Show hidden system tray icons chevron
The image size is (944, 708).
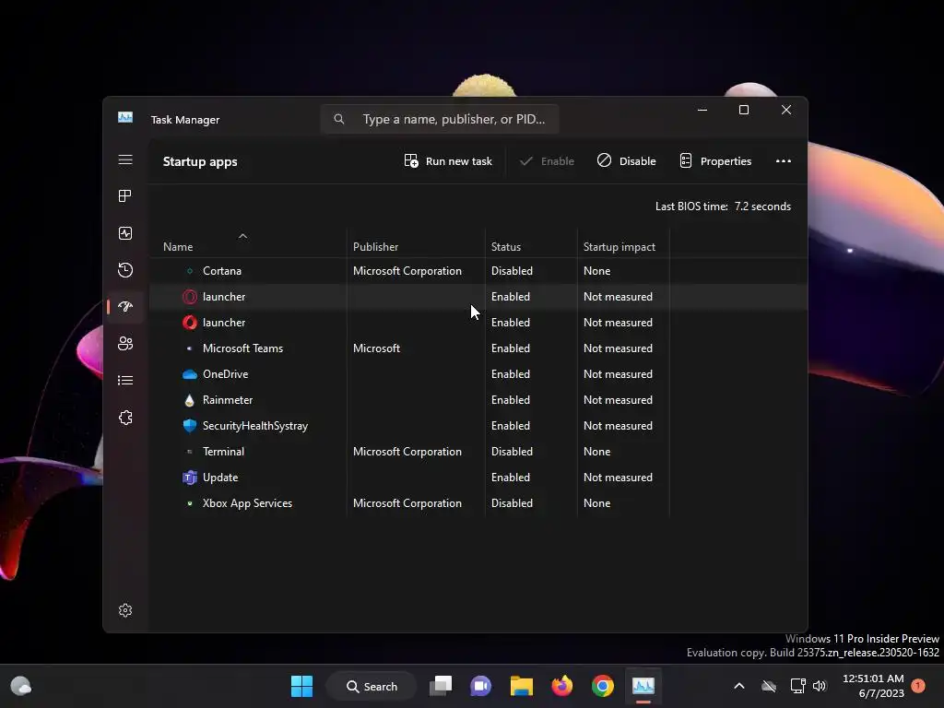click(739, 686)
